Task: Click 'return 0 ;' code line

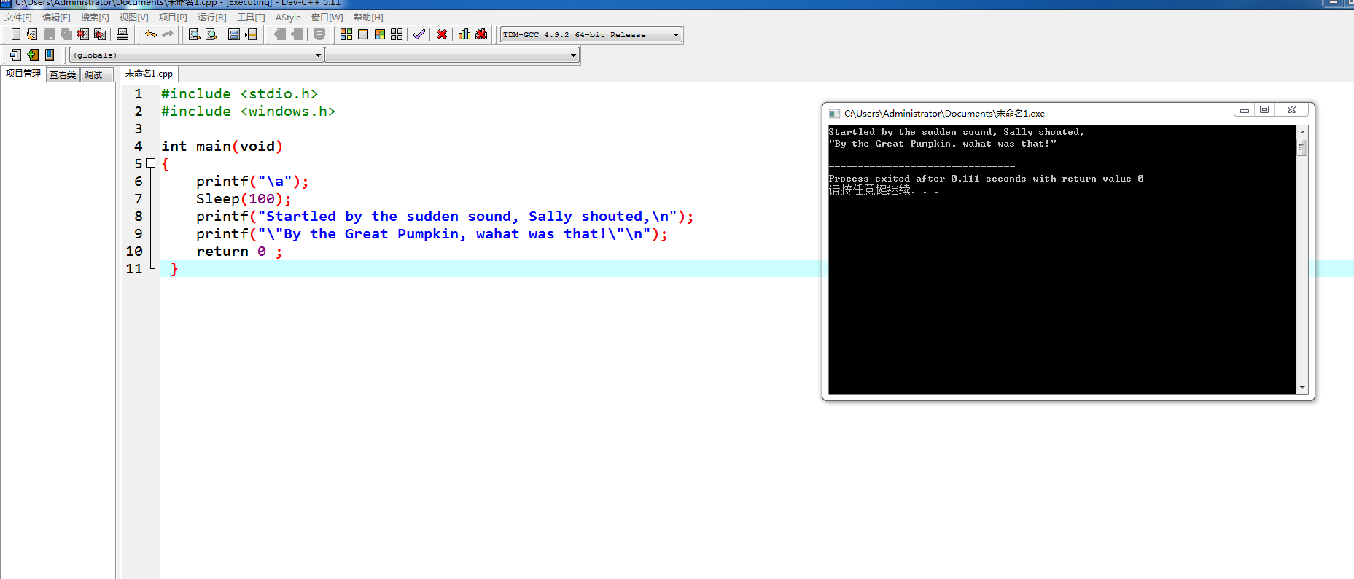Action: click(239, 252)
